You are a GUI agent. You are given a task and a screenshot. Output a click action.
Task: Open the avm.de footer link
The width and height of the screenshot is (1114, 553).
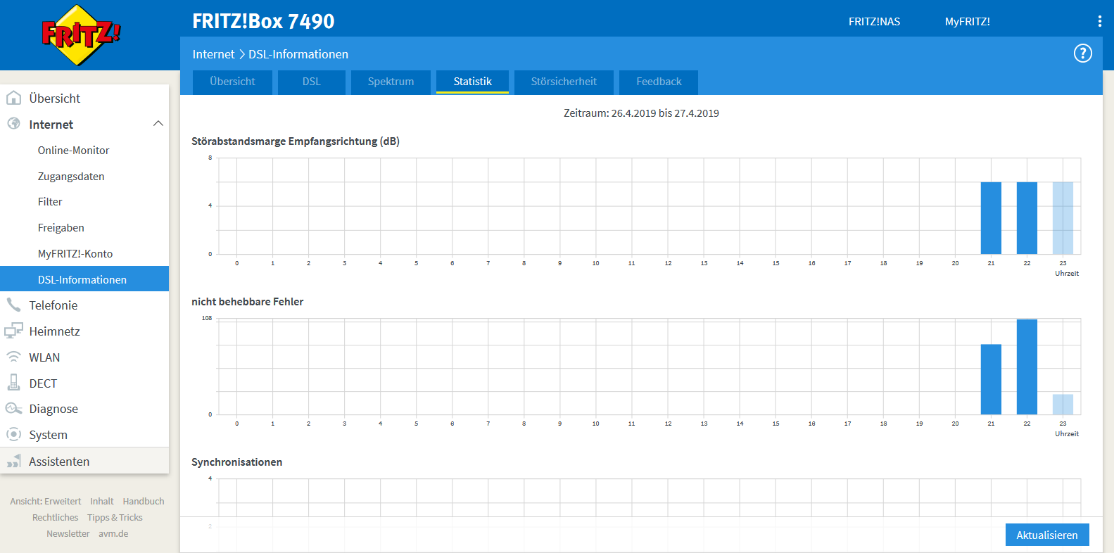pyautogui.click(x=113, y=533)
